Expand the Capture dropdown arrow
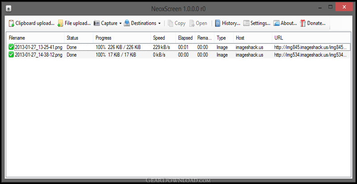This screenshot has width=357, height=184. pyautogui.click(x=120, y=24)
